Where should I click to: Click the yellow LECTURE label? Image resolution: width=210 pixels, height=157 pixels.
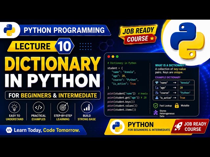point(33,46)
